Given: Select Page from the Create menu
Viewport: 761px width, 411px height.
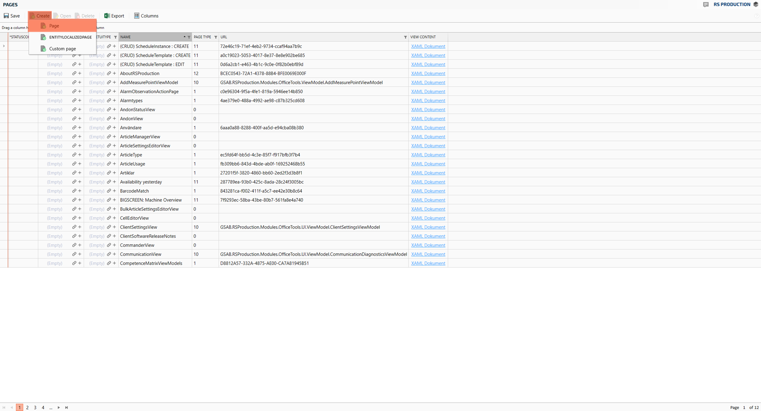Looking at the screenshot, I should 54,26.
